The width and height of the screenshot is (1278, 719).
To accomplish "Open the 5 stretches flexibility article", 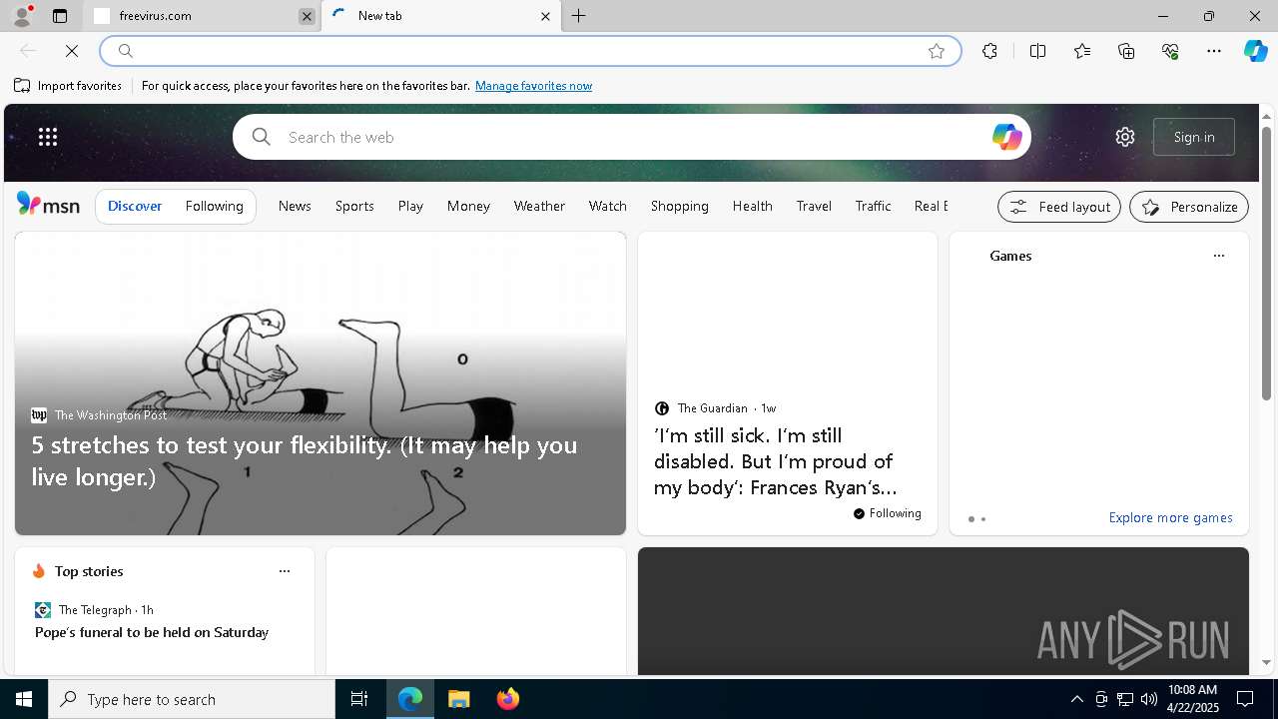I will pos(305,460).
